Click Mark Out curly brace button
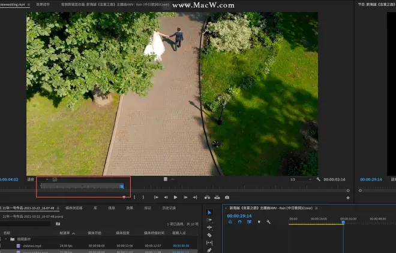 click(143, 197)
